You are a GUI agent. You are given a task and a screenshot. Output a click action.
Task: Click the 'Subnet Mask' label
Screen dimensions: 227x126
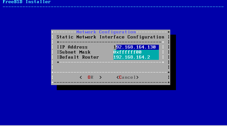pyautogui.click(x=75, y=52)
